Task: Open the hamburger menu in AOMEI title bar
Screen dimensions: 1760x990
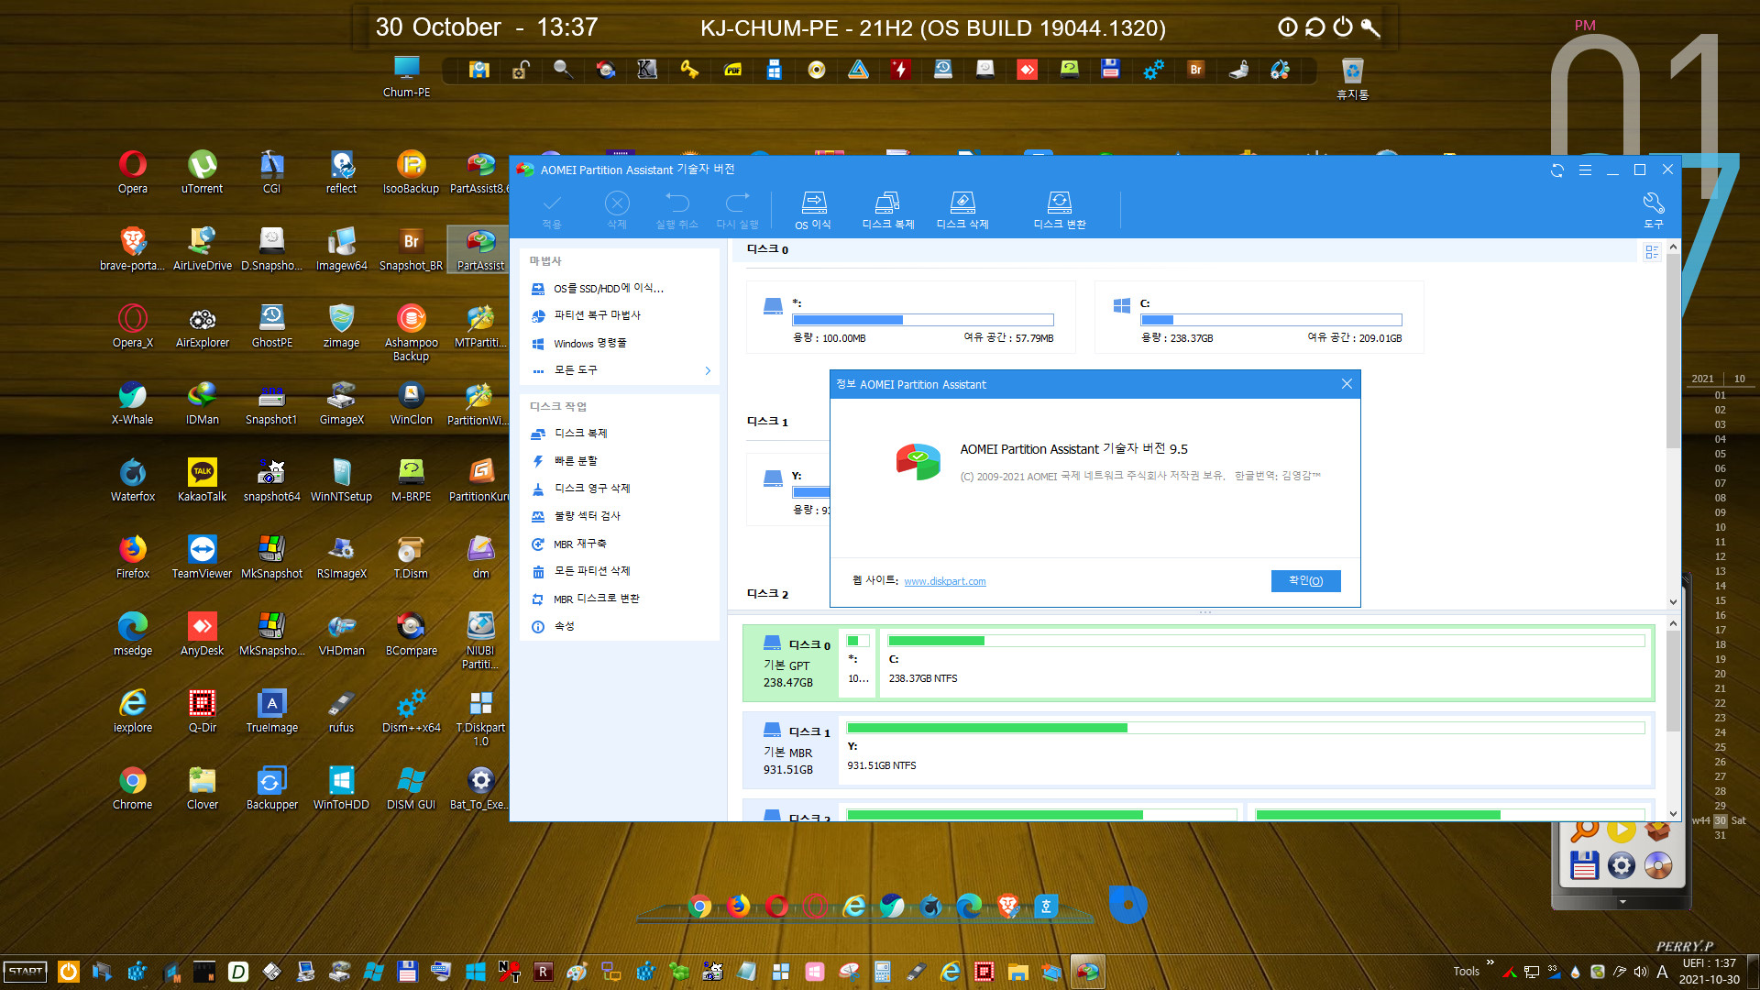Action: (1585, 170)
